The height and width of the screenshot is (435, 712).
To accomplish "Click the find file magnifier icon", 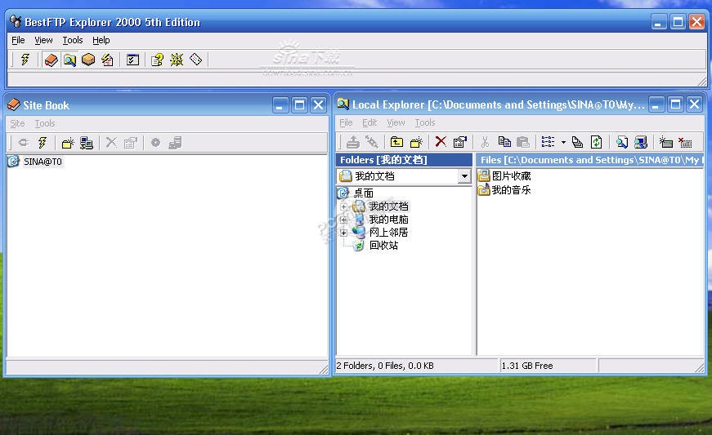I will [x=621, y=142].
